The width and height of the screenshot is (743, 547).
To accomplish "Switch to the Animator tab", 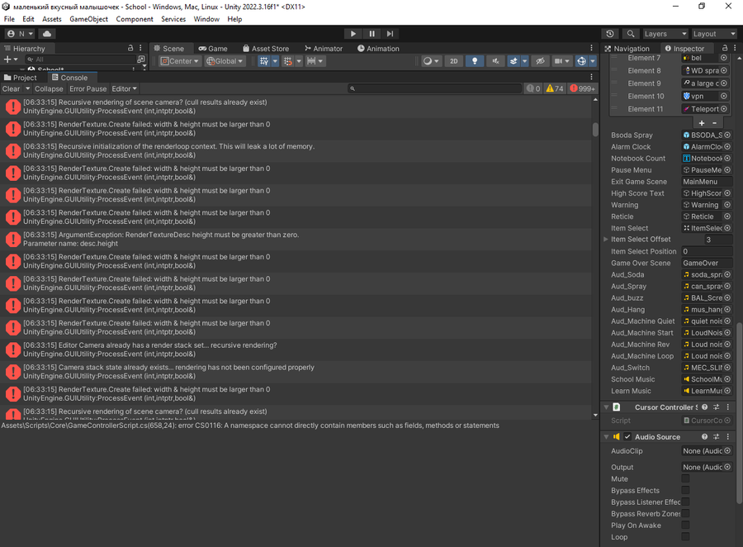I will pos(324,49).
